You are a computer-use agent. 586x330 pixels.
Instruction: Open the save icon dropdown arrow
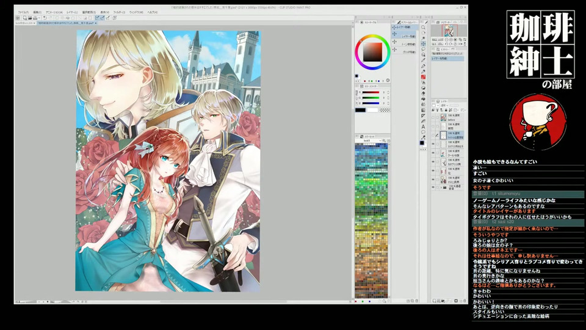(39, 18)
